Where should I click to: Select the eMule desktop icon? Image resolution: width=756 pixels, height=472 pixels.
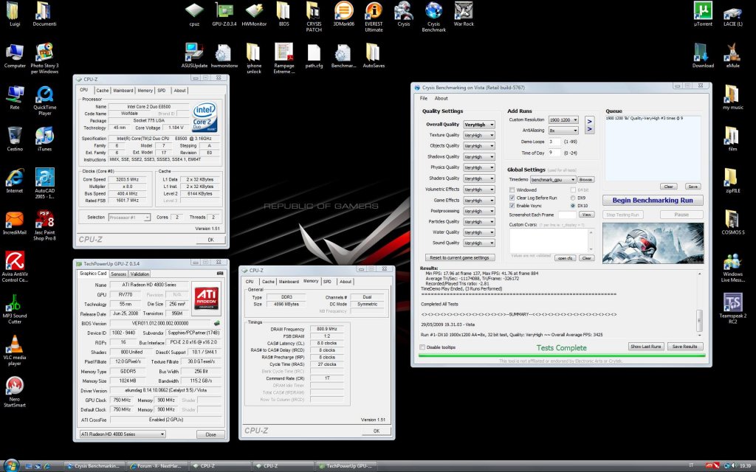[733, 55]
